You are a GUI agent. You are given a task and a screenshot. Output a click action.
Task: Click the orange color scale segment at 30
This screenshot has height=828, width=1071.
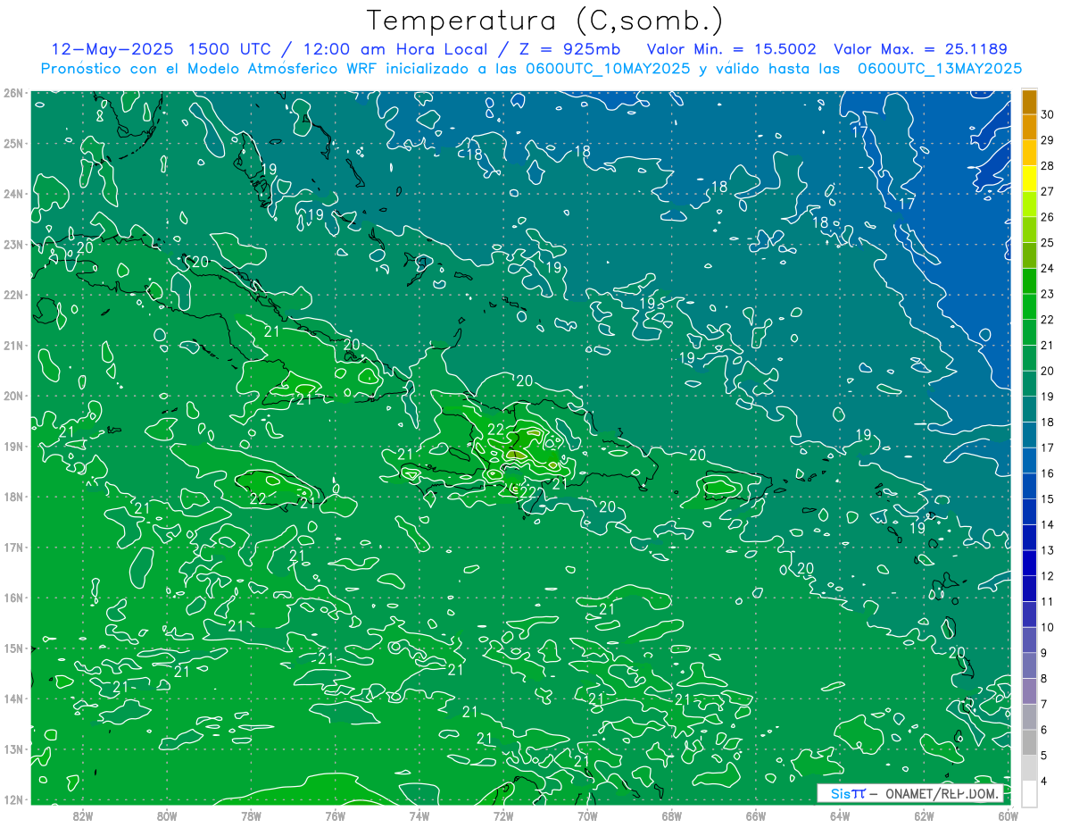[1029, 102]
